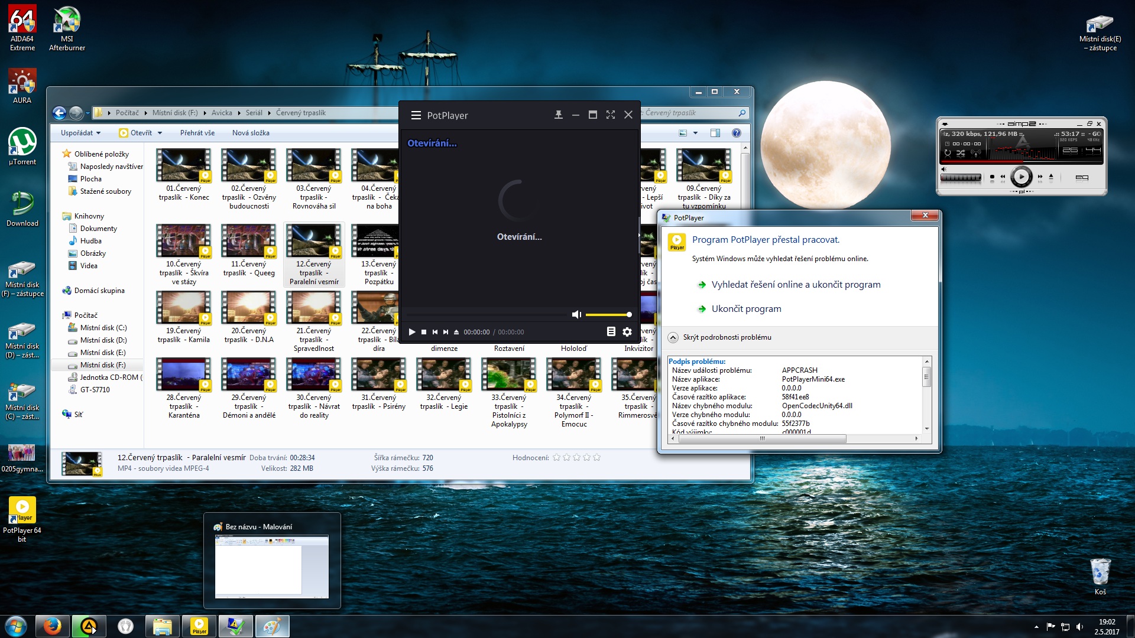
Task: Open PotPlayer playlist panel icon
Action: tap(611, 332)
